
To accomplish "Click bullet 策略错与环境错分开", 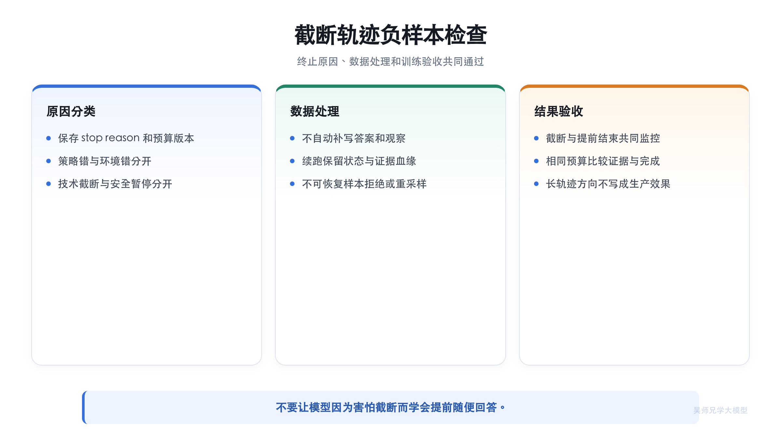I will tap(105, 161).
